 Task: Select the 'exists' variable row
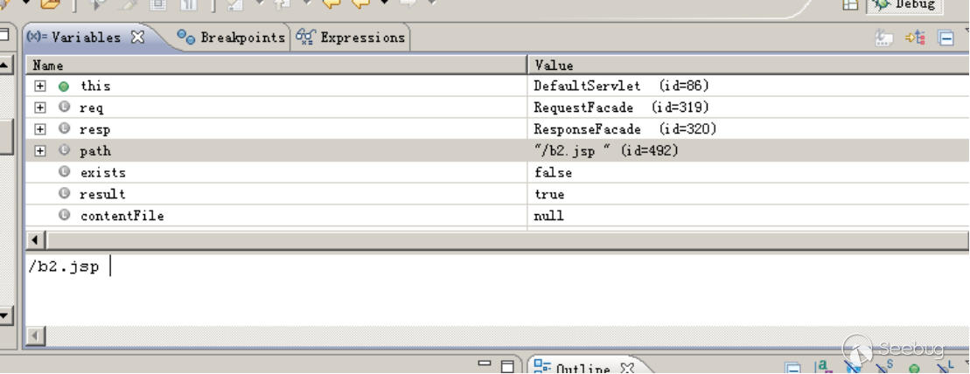point(498,172)
